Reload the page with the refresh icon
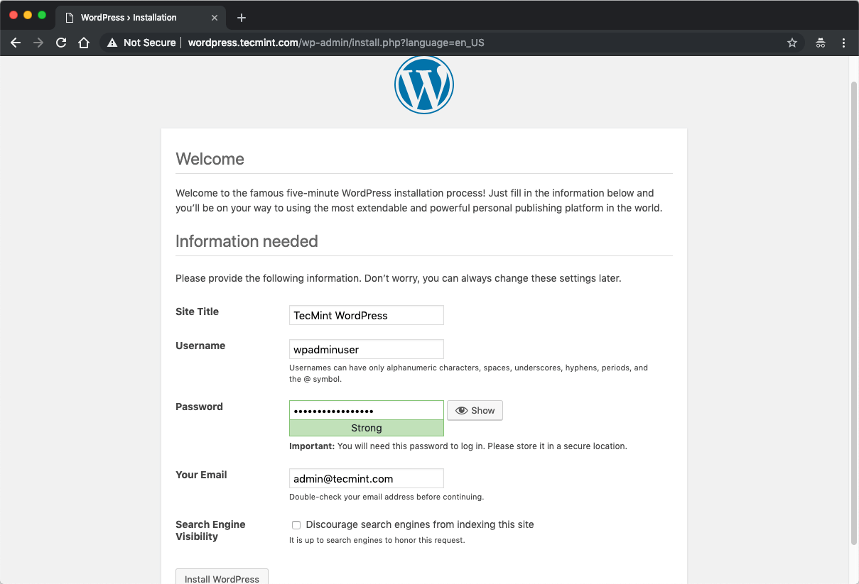This screenshot has width=859, height=584. pyautogui.click(x=61, y=43)
